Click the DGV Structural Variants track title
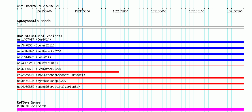252x112 pixels. coord(40,36)
